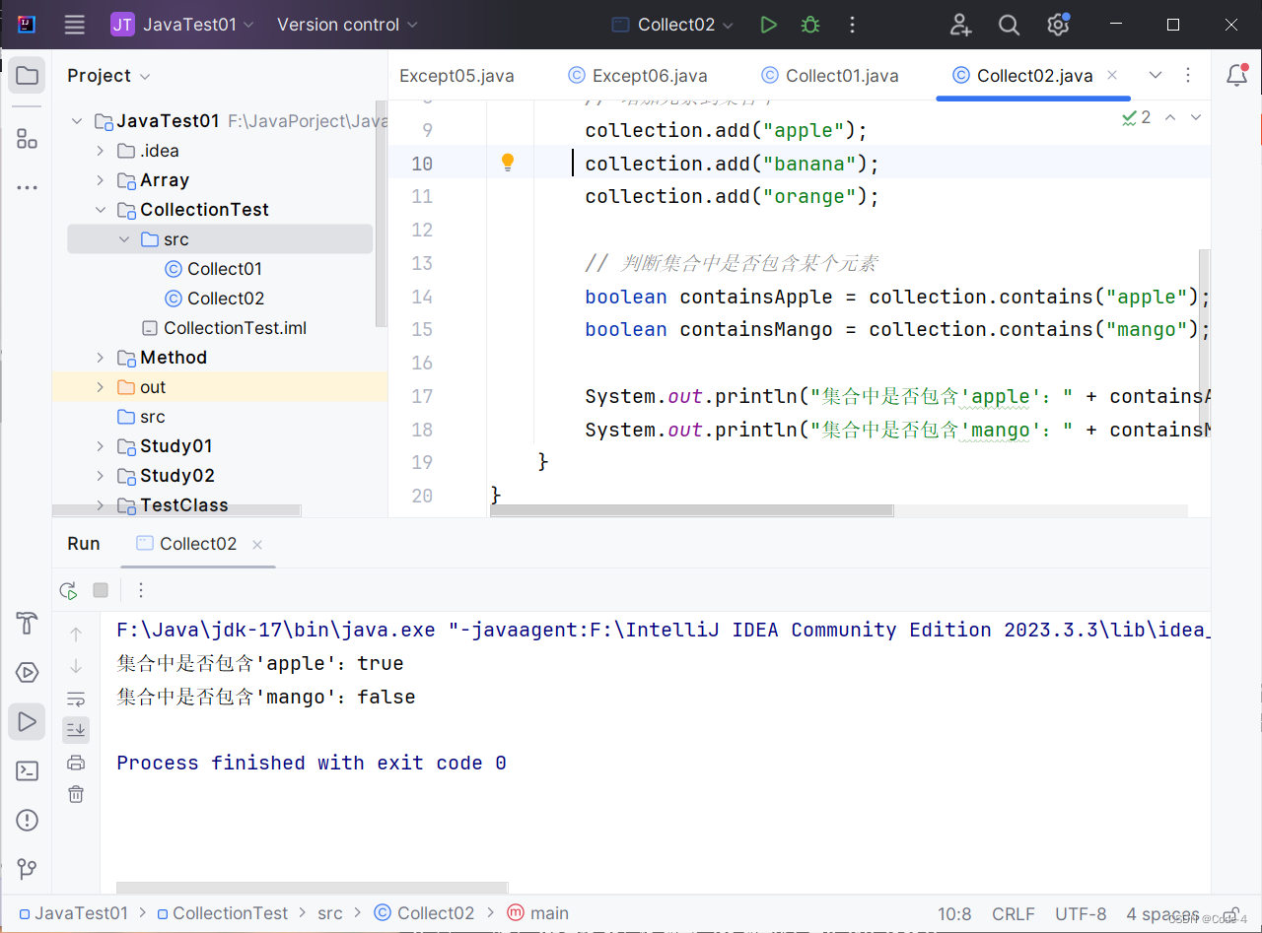The image size is (1262, 933).
Task: Expand the Study01 module
Action: point(101,446)
